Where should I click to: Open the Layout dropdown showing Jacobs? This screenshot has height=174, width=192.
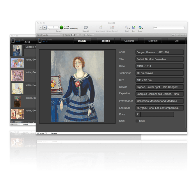[x=52, y=35]
